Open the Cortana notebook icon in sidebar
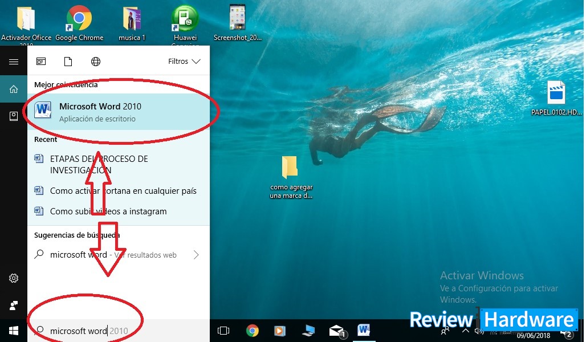Screen dimensions: 586x342 [x=14, y=116]
